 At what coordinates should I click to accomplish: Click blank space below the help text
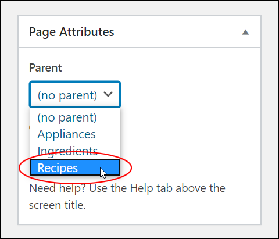(139, 217)
